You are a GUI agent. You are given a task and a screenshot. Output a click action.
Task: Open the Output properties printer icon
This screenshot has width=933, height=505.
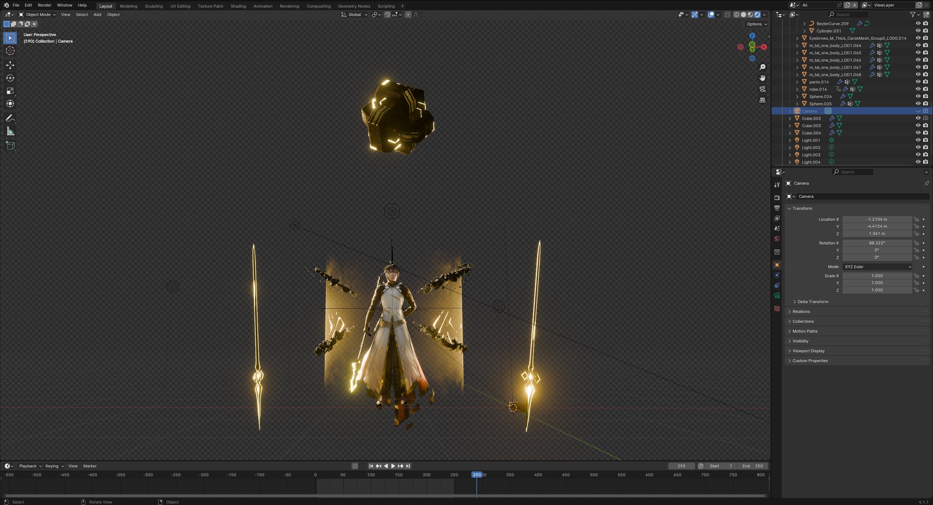tap(777, 208)
